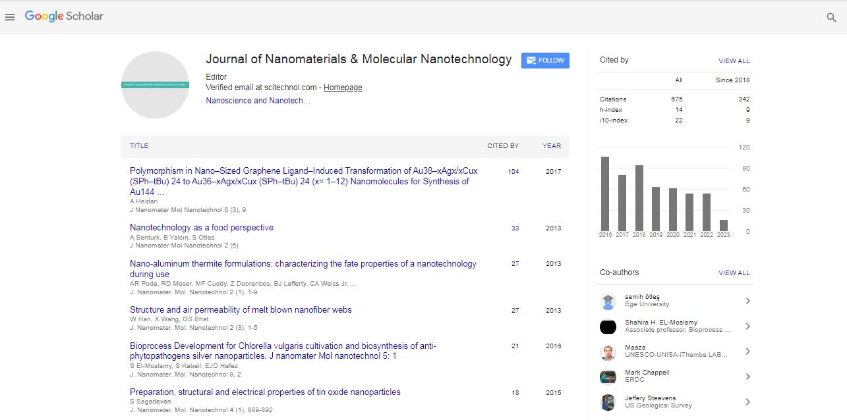
Task: Click the "S El-Moslamy, S Kabeil, EJO Hafez" authors
Action: 185,366
